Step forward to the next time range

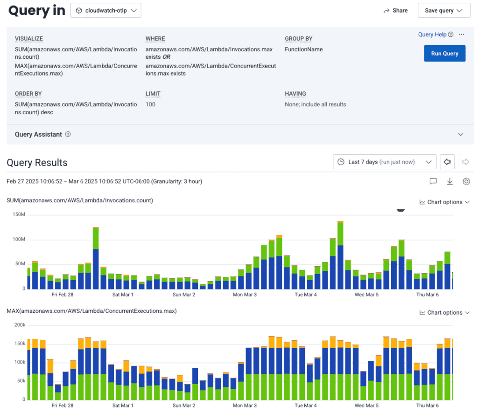click(465, 162)
